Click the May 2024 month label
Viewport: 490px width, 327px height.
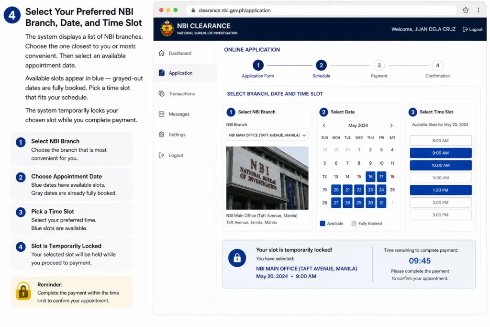click(x=358, y=125)
